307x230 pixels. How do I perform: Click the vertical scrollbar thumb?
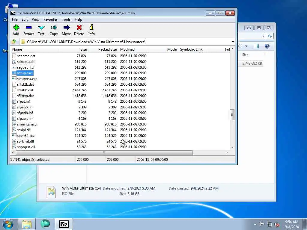pos(232,115)
